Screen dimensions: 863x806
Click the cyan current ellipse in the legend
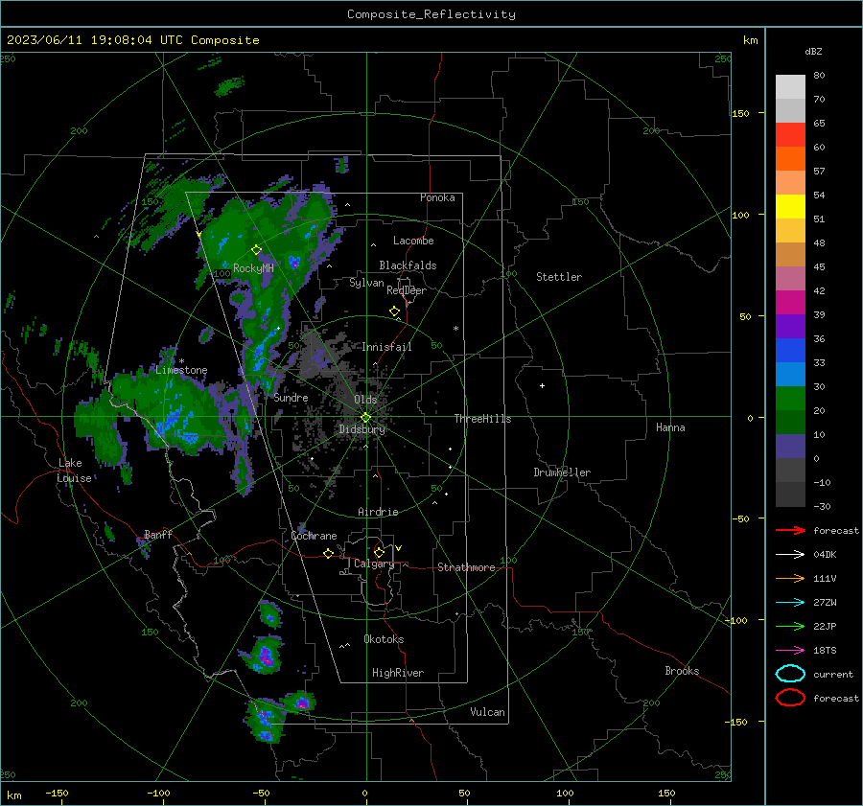790,674
